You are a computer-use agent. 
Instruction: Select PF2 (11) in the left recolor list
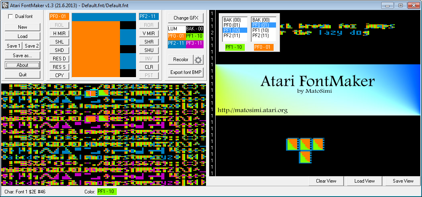(235, 36)
